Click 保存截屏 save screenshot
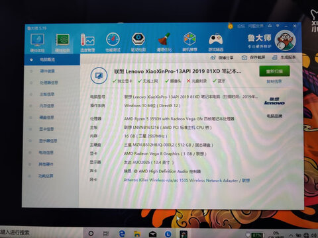 tap(253, 58)
